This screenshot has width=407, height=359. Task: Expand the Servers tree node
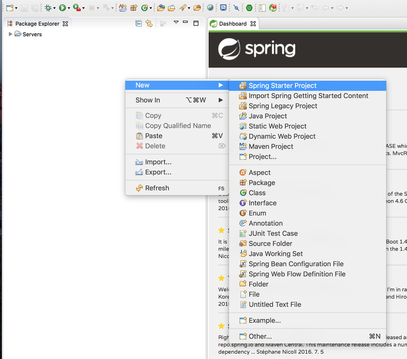[11, 34]
